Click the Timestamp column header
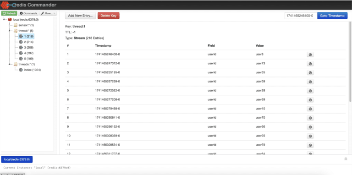Viewport: 352px width, 175px height. tap(103, 45)
